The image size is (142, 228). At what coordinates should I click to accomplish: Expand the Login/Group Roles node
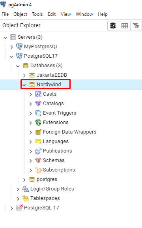(18, 189)
